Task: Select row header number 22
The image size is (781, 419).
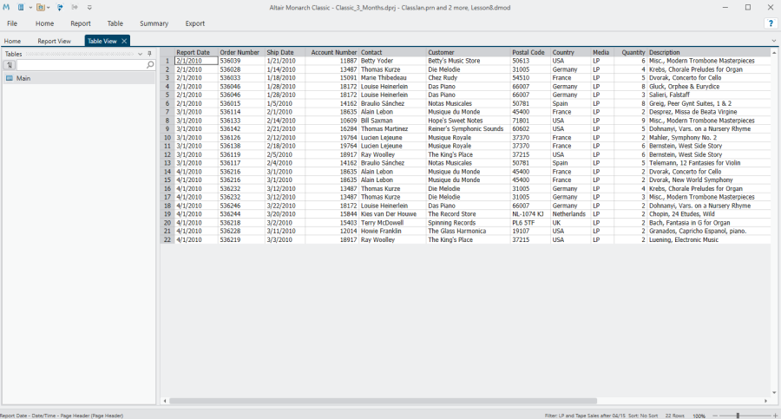Action: coord(167,239)
